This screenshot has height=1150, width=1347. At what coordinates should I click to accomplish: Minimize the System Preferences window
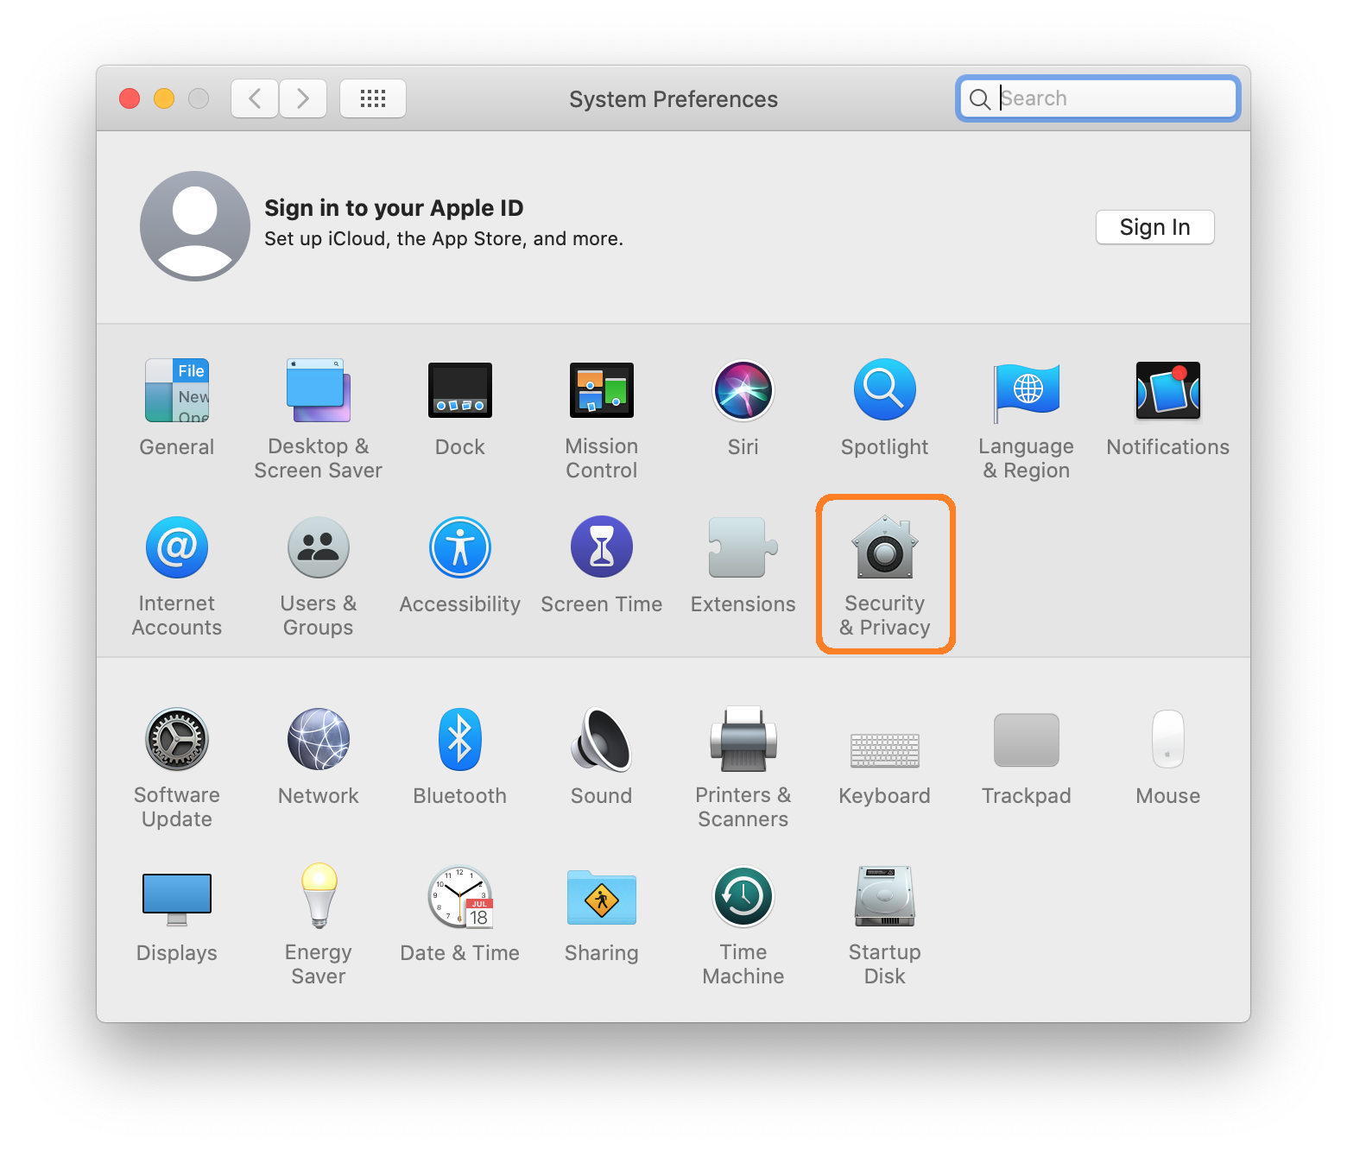[x=164, y=98]
